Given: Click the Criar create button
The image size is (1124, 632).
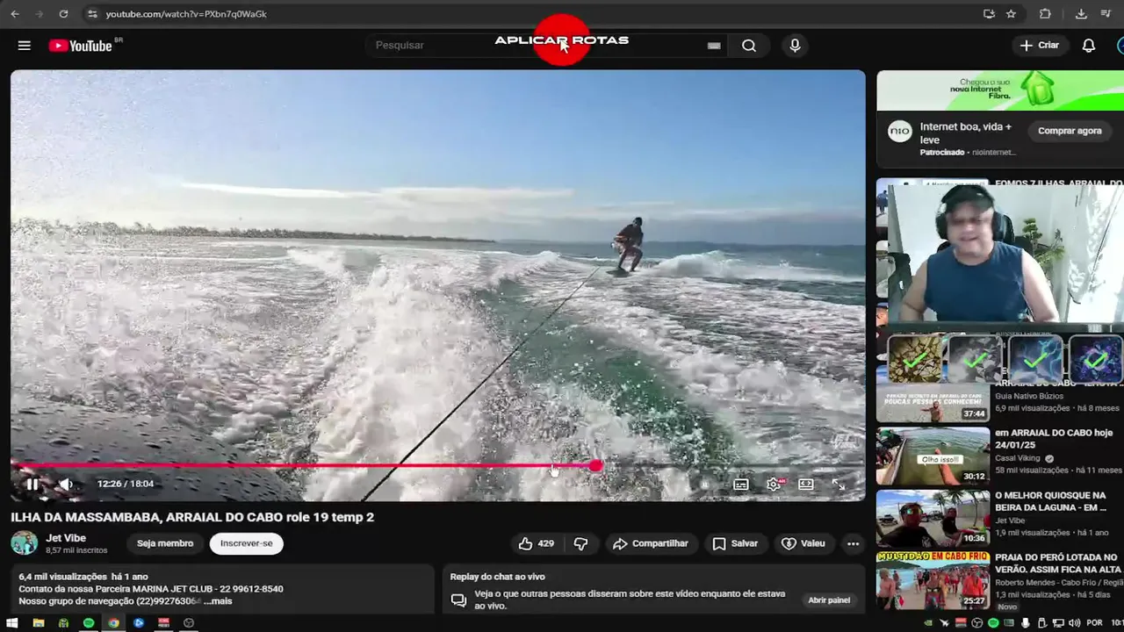Looking at the screenshot, I should 1040,46.
